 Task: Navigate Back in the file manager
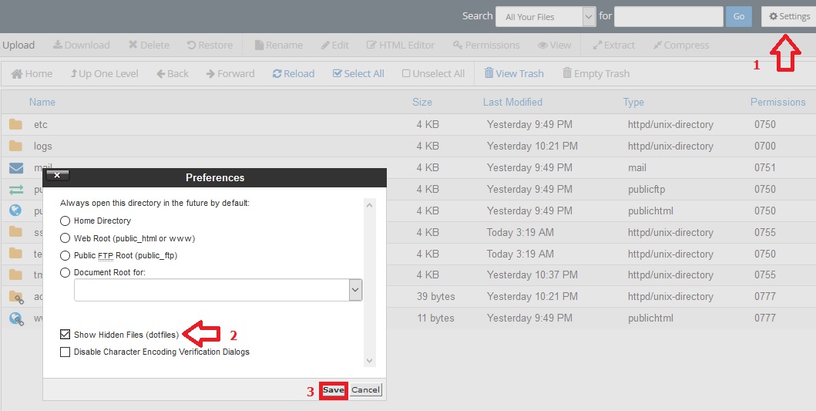[x=173, y=73]
